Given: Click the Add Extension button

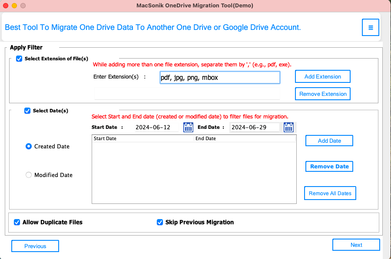Looking at the screenshot, I should pos(323,76).
